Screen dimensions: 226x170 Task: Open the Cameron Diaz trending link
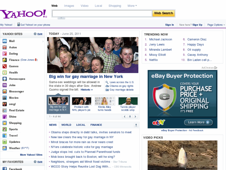(197, 39)
